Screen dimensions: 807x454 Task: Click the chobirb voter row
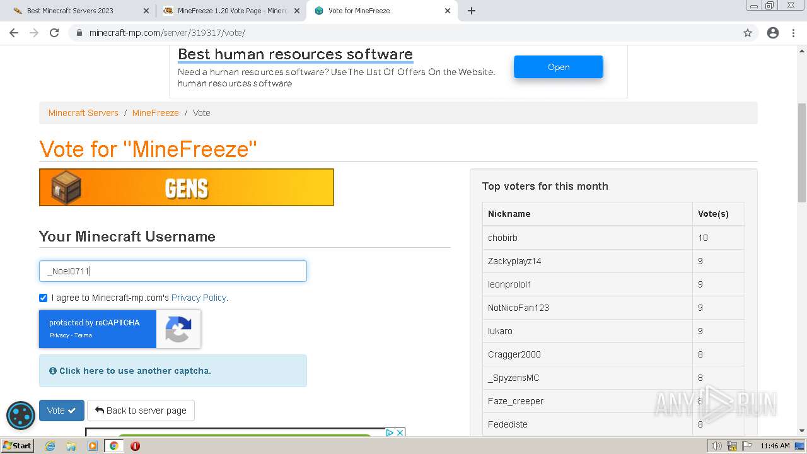[613, 238]
